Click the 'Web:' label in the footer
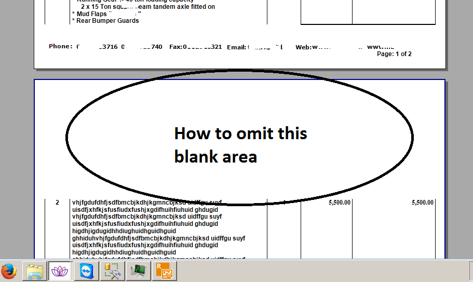The height and width of the screenshot is (282, 473). click(303, 47)
